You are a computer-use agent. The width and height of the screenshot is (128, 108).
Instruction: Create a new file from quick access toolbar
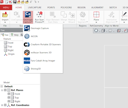coord(7,2)
